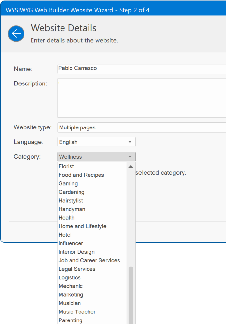Pick Hairstylist category option
The height and width of the screenshot is (324, 226).
92,201
